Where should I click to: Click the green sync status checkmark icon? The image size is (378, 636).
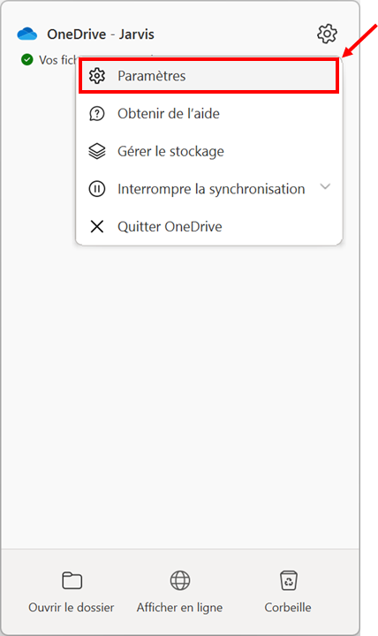[x=26, y=60]
